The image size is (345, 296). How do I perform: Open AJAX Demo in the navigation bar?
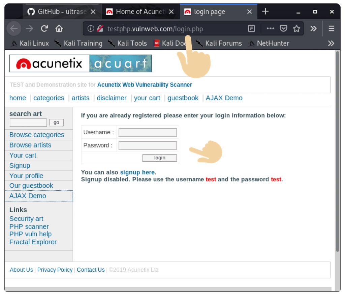(224, 98)
